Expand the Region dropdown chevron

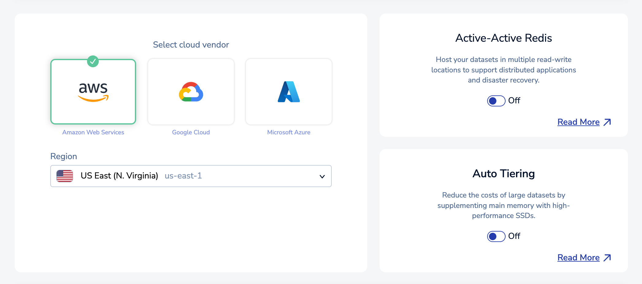(322, 176)
